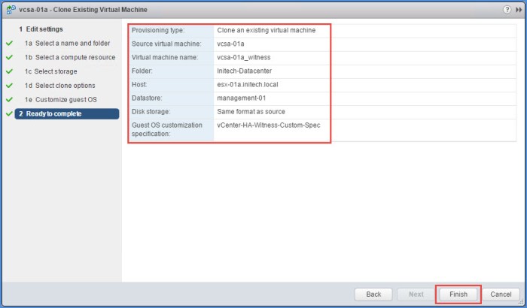Click the disabled Next button

pyautogui.click(x=416, y=294)
